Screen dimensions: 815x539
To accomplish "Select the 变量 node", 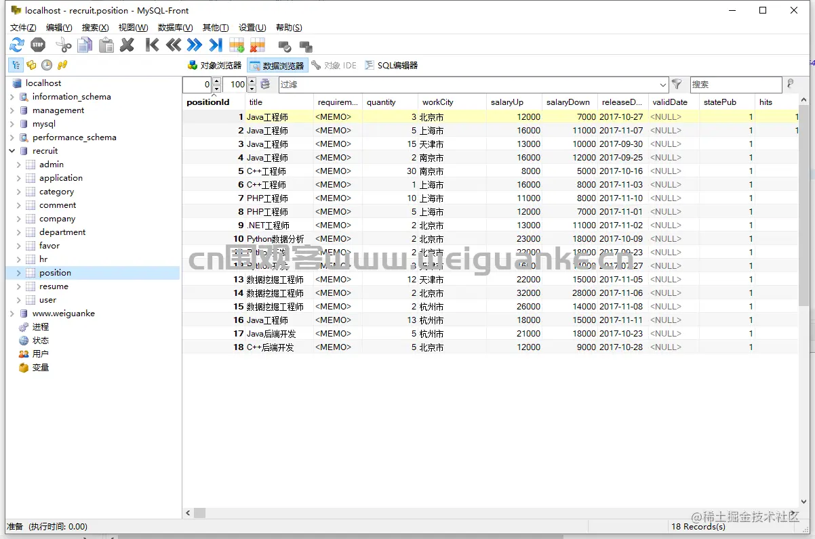I will tap(41, 368).
